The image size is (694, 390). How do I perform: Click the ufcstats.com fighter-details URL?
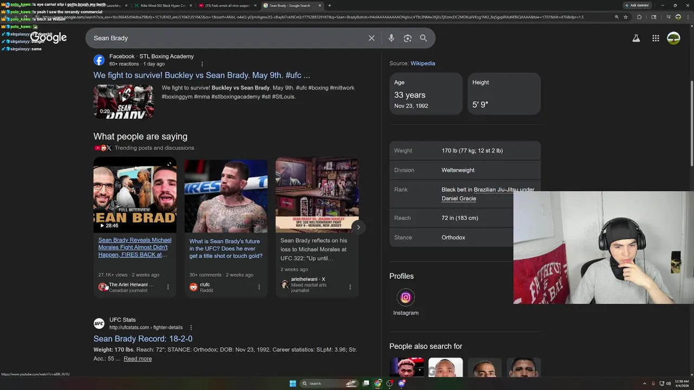pyautogui.click(x=146, y=328)
